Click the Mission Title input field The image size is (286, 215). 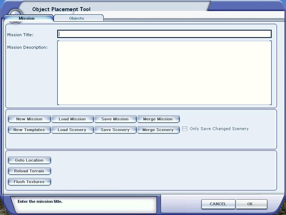[x=164, y=34]
